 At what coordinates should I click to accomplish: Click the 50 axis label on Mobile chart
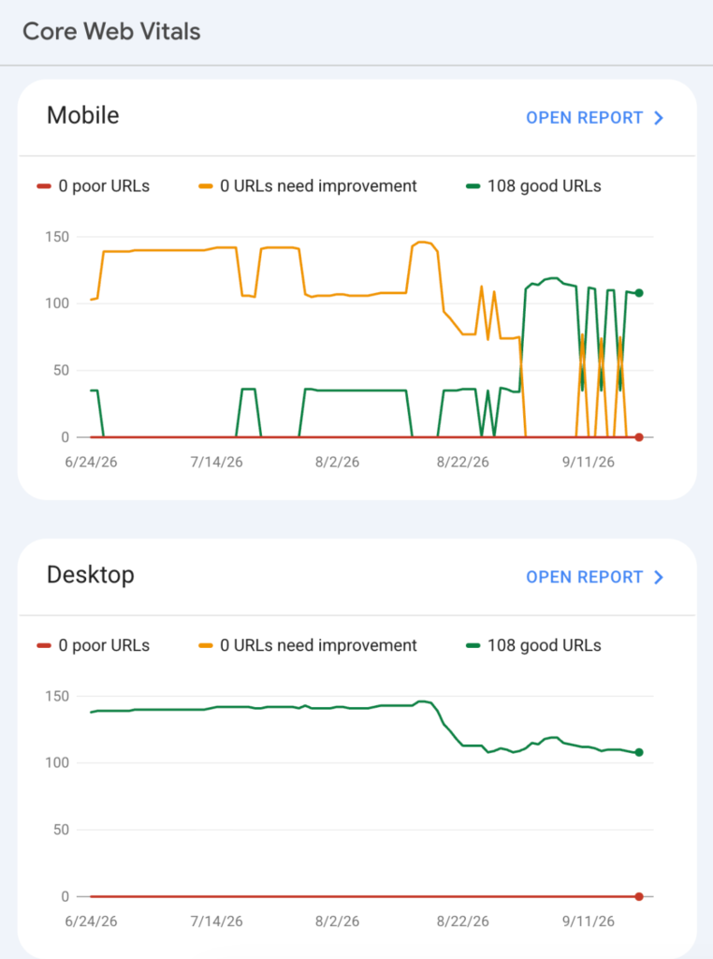tap(61, 370)
